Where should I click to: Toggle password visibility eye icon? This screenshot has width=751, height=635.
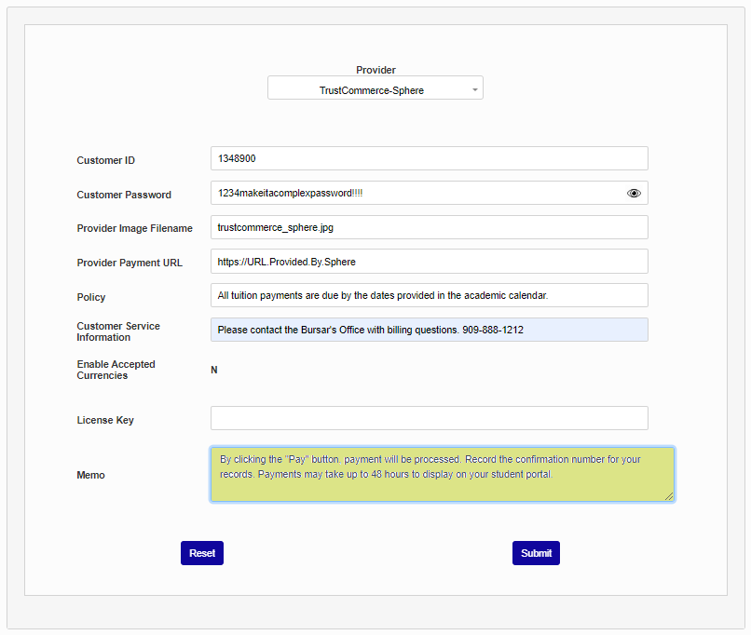(634, 194)
